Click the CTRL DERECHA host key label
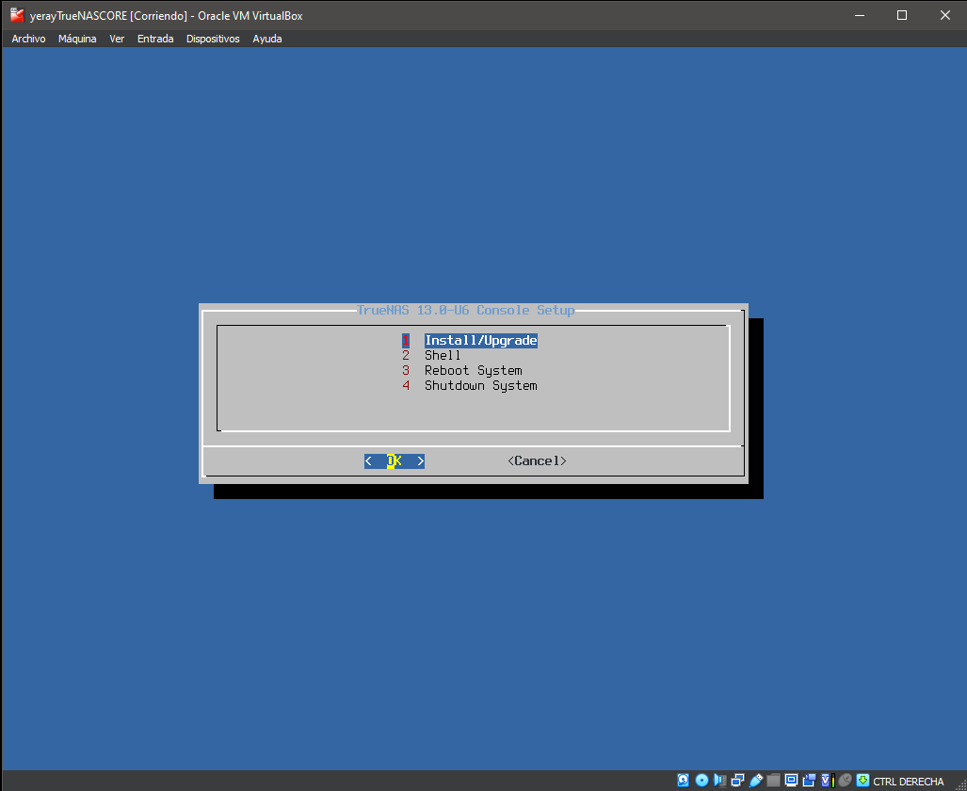Image resolution: width=967 pixels, height=791 pixels. pos(909,782)
